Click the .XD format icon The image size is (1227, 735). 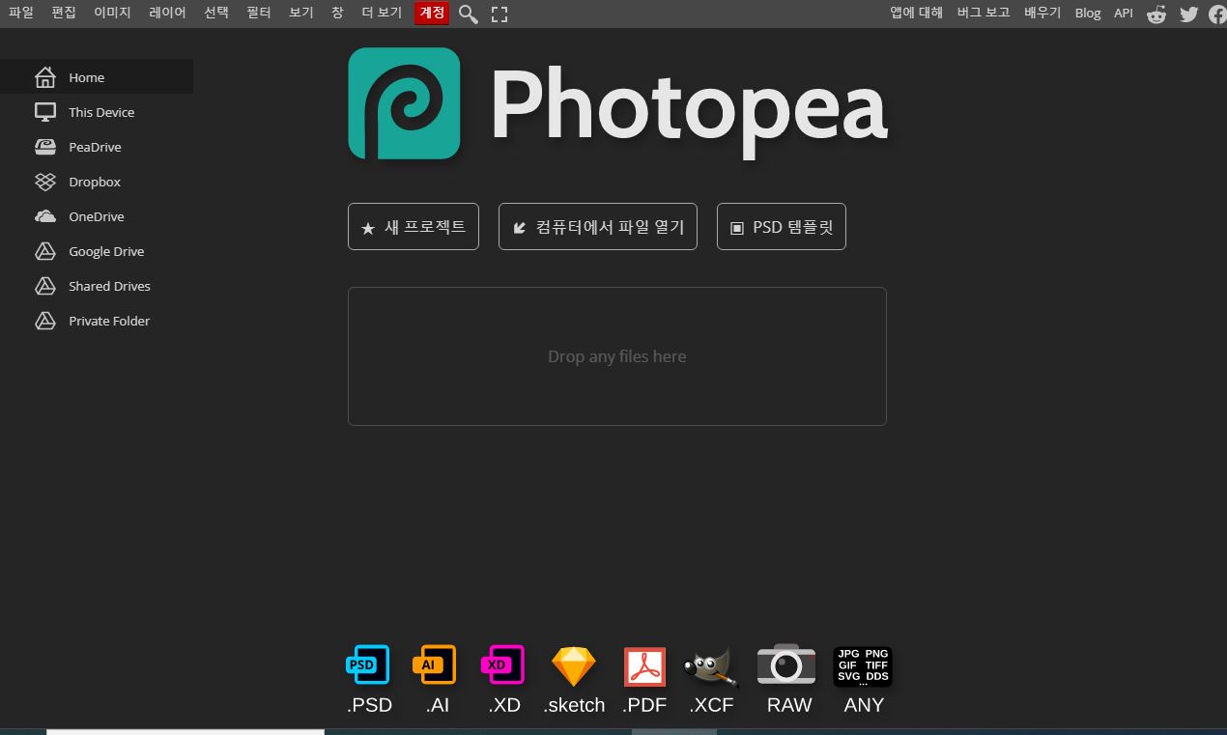point(502,664)
